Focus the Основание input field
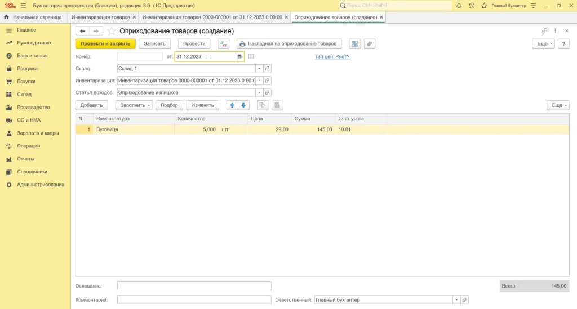 (x=194, y=286)
